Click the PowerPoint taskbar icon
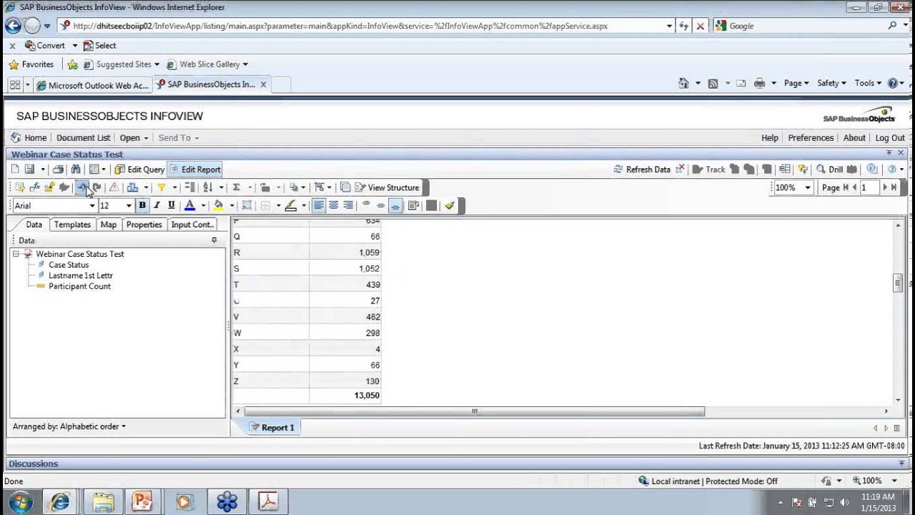The width and height of the screenshot is (915, 515). (x=142, y=501)
